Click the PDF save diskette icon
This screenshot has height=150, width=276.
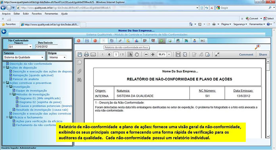point(80,55)
